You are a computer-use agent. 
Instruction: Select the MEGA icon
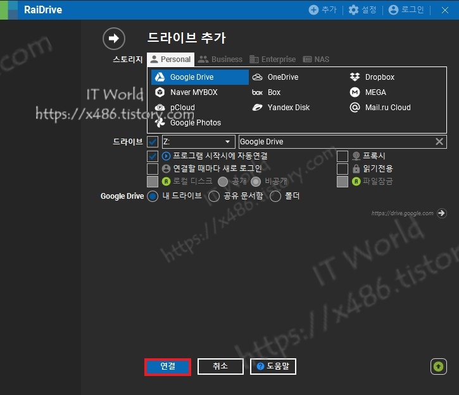pyautogui.click(x=355, y=92)
